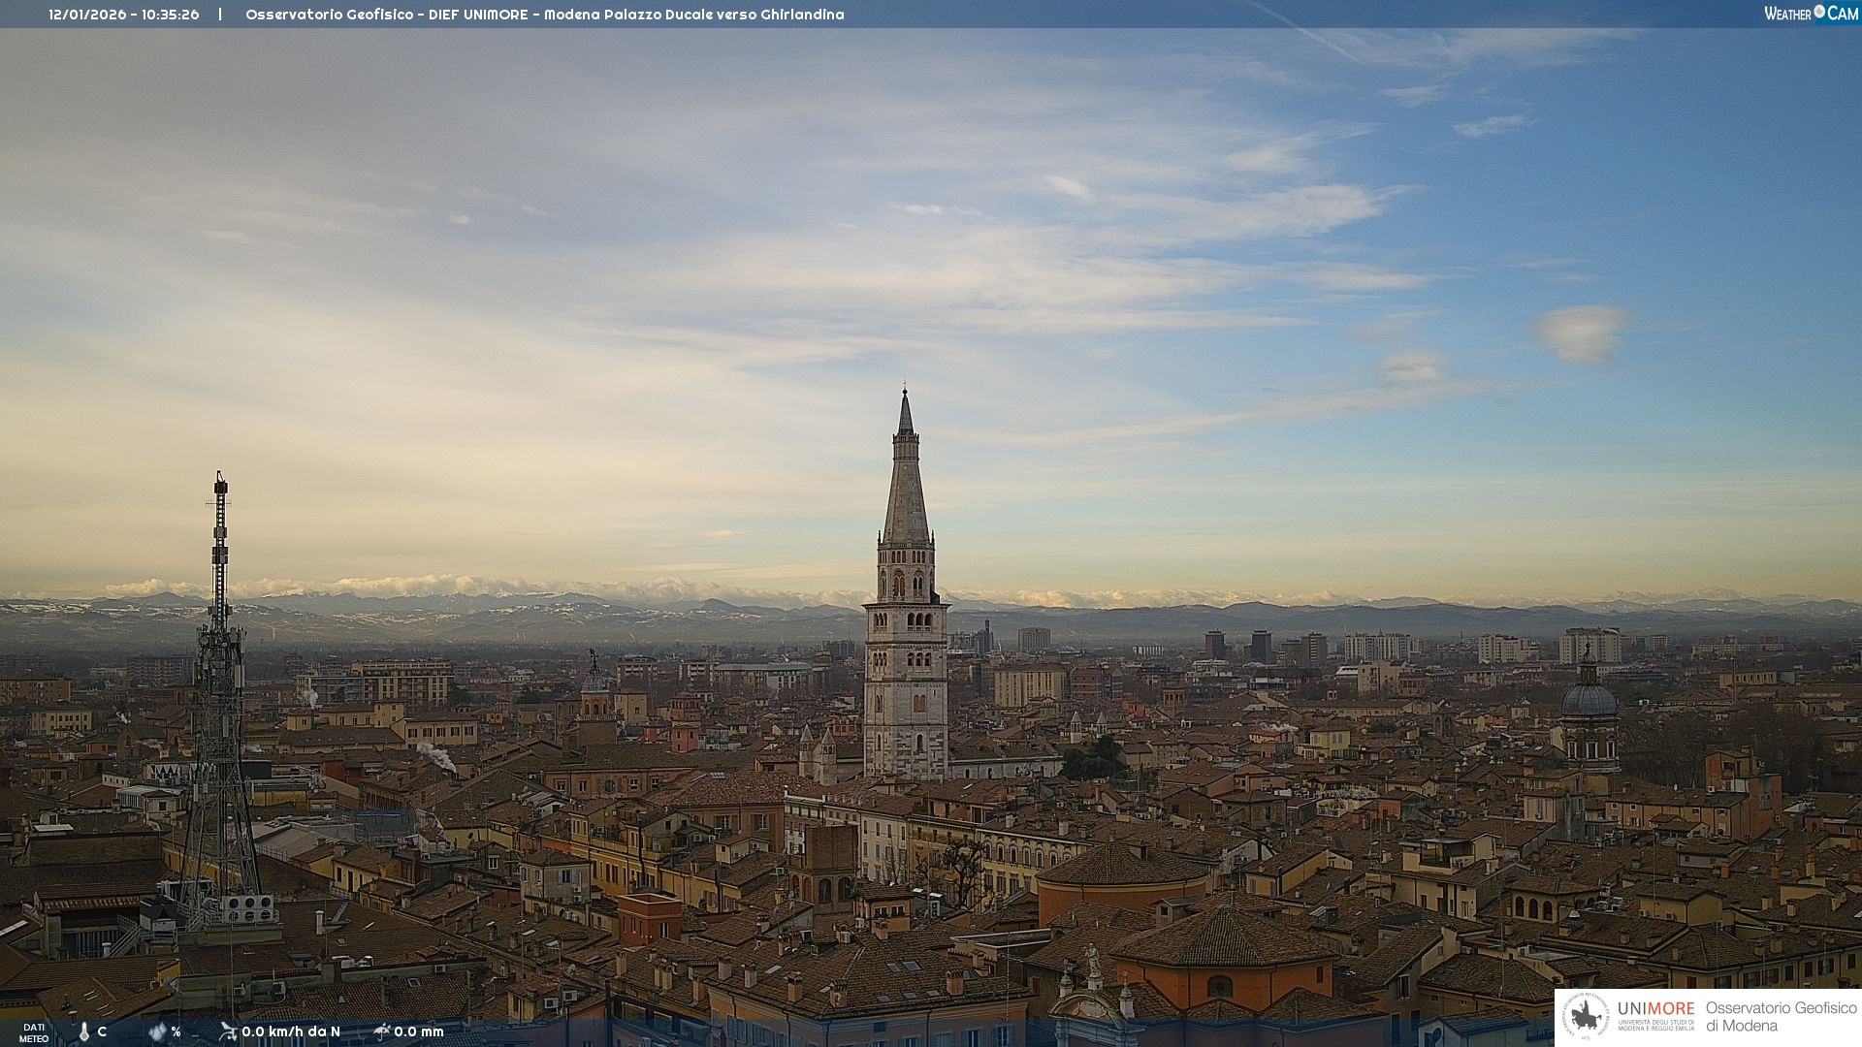Click the UNIMORE wordmark text
This screenshot has height=1047, width=1862.
(x=1655, y=1009)
